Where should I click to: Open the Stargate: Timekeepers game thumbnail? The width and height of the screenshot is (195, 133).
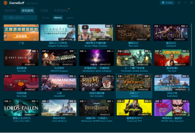[x=58, y=33]
